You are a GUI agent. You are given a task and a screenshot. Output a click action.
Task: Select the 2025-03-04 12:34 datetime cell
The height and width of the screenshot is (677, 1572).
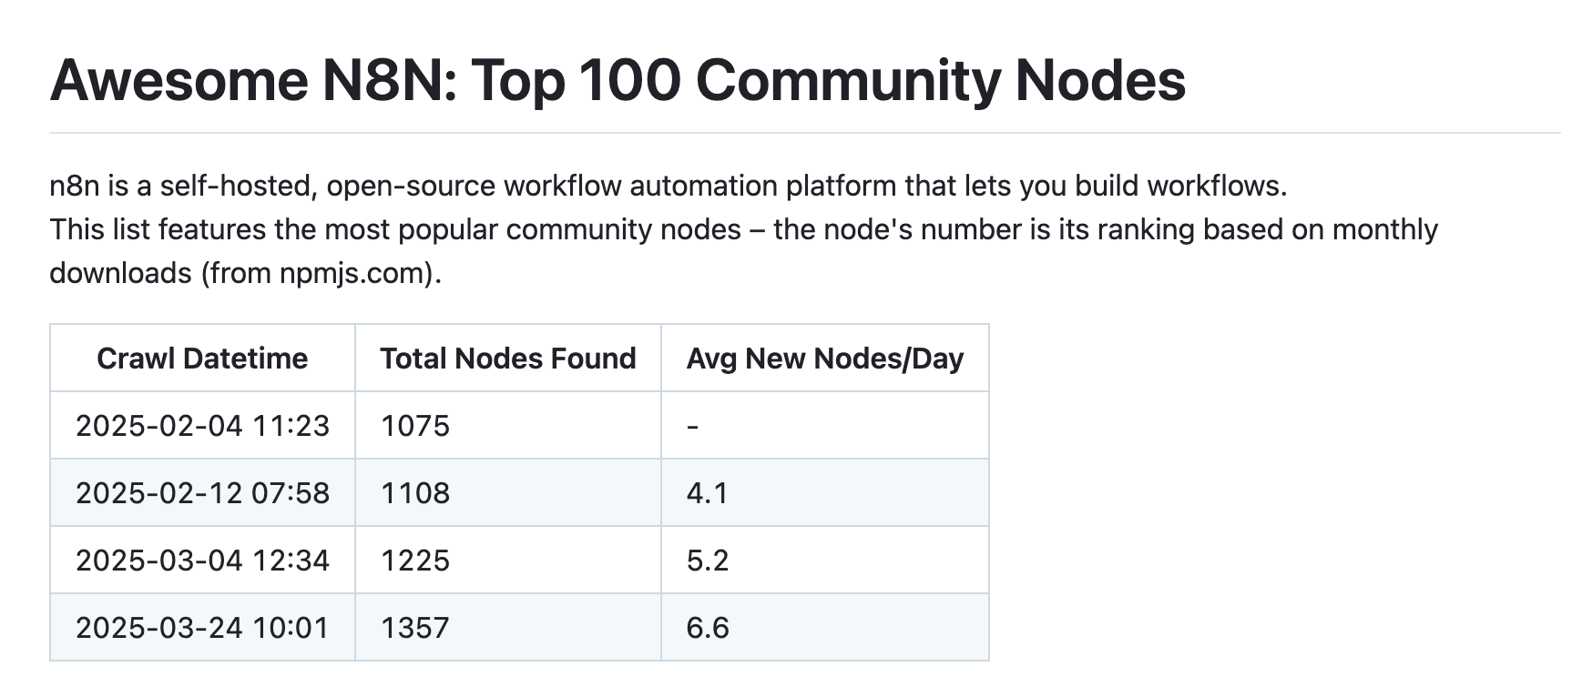[202, 561]
